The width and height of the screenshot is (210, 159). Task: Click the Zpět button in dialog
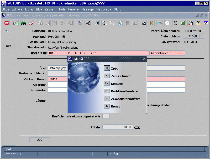coord(107,68)
